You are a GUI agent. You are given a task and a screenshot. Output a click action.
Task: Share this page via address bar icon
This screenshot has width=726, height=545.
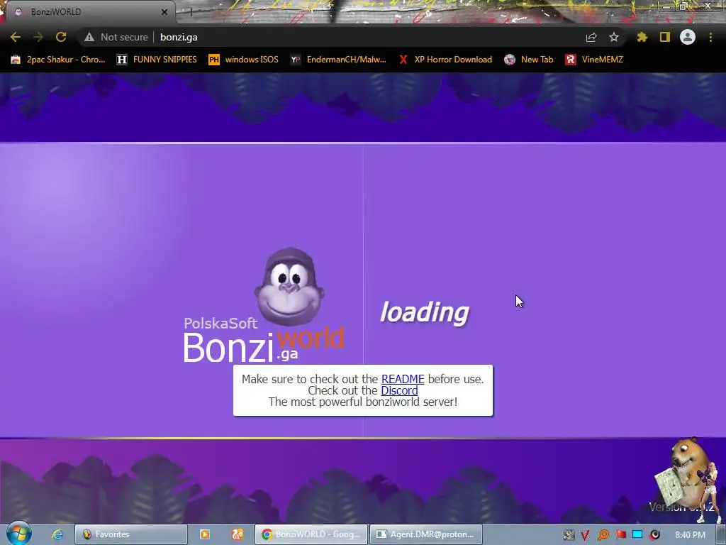(591, 37)
